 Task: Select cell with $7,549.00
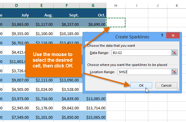point(16,116)
